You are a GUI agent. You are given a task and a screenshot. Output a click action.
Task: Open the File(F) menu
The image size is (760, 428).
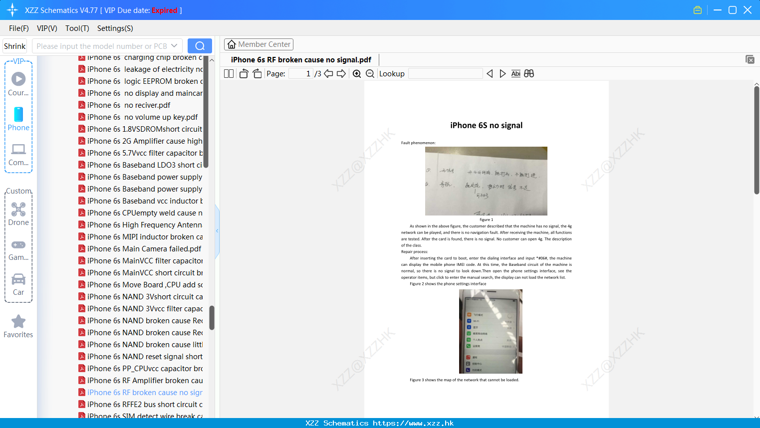click(x=19, y=28)
